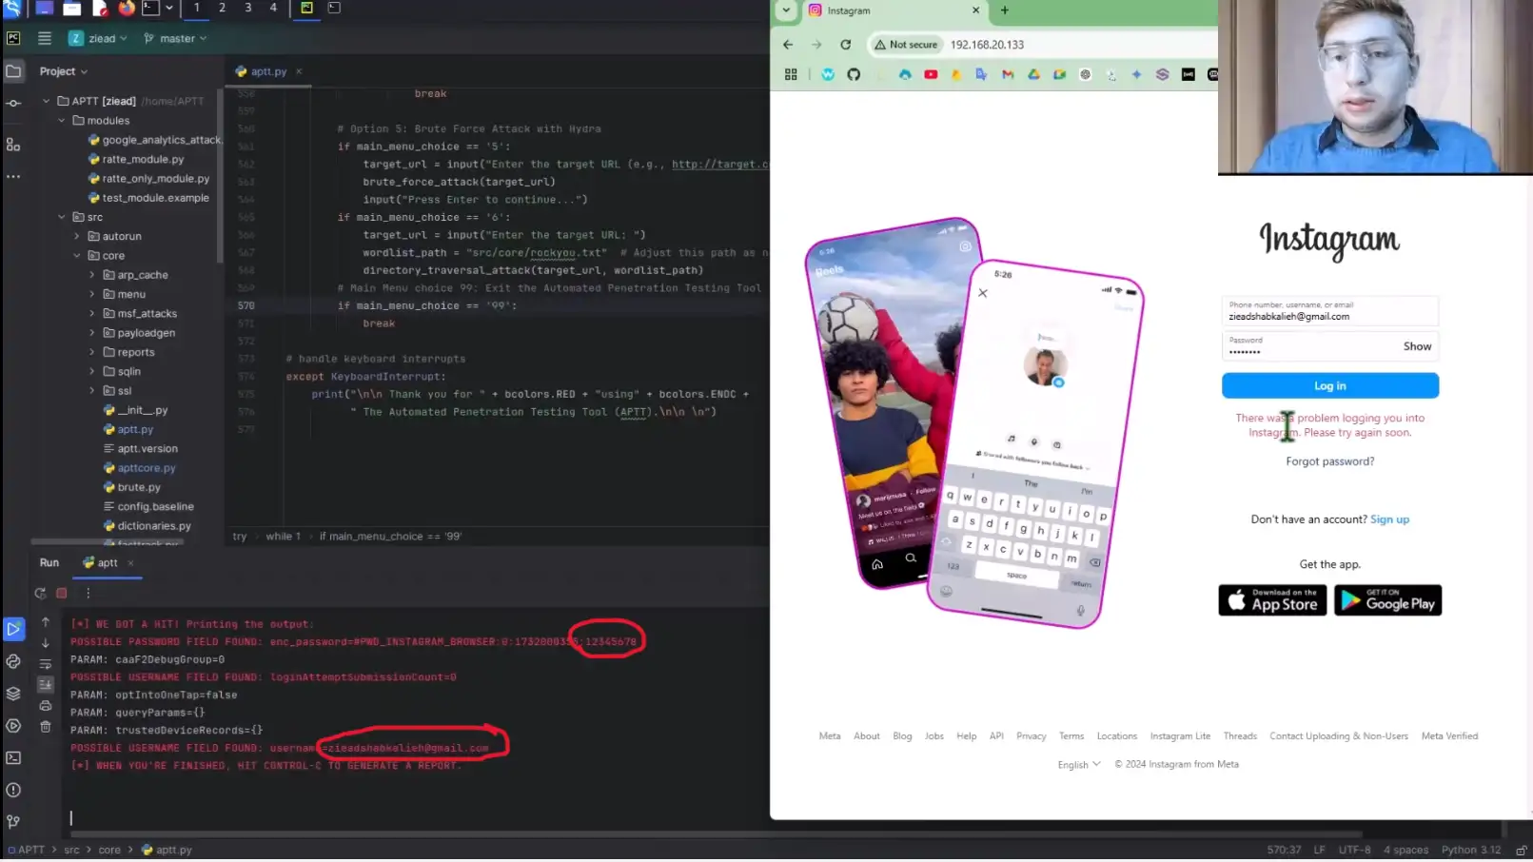
Task: Click the red Stop button in Run panel
Action: tap(62, 594)
